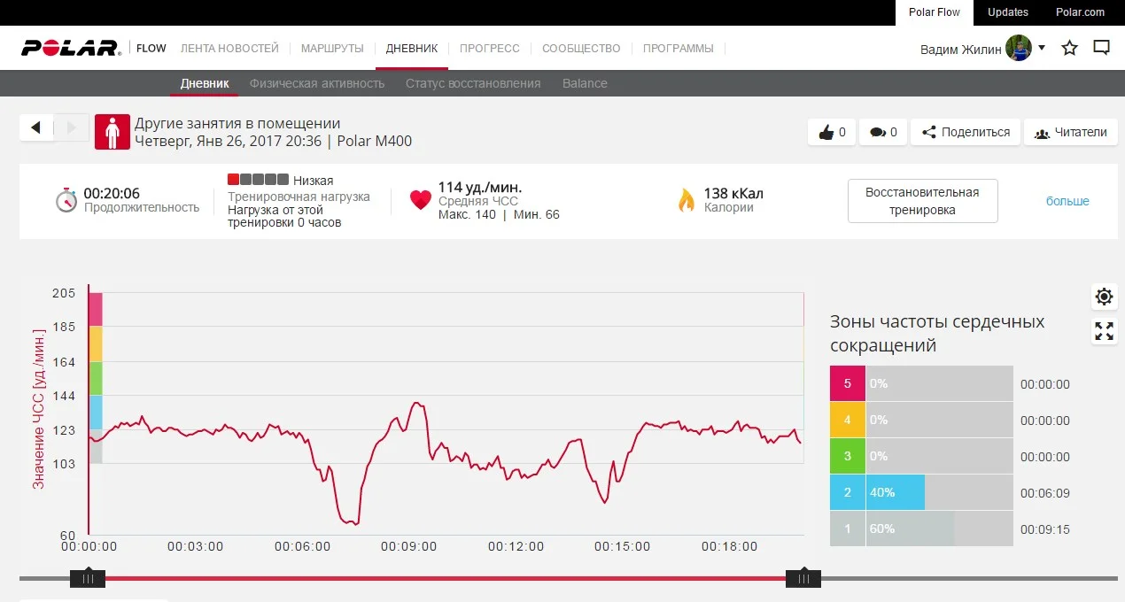Open favorites star icon
The image size is (1125, 602).
point(1069,49)
